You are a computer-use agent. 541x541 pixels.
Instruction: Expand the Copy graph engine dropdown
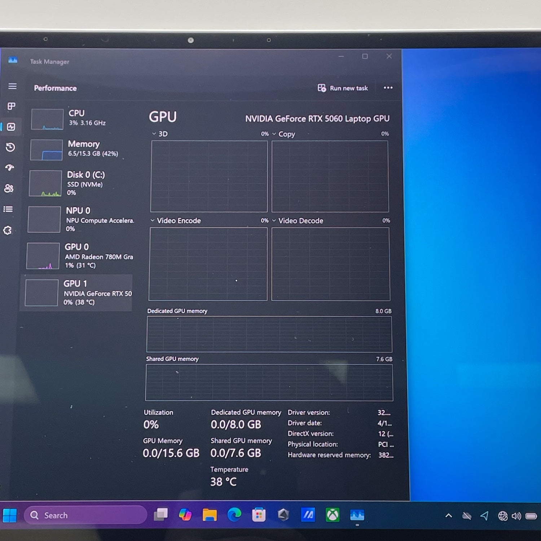(274, 134)
